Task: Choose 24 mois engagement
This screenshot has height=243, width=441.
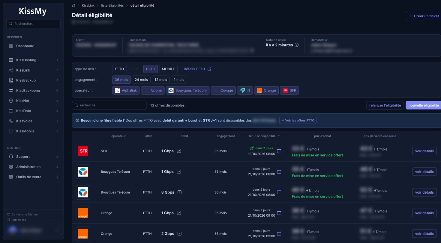Action: [x=141, y=80]
